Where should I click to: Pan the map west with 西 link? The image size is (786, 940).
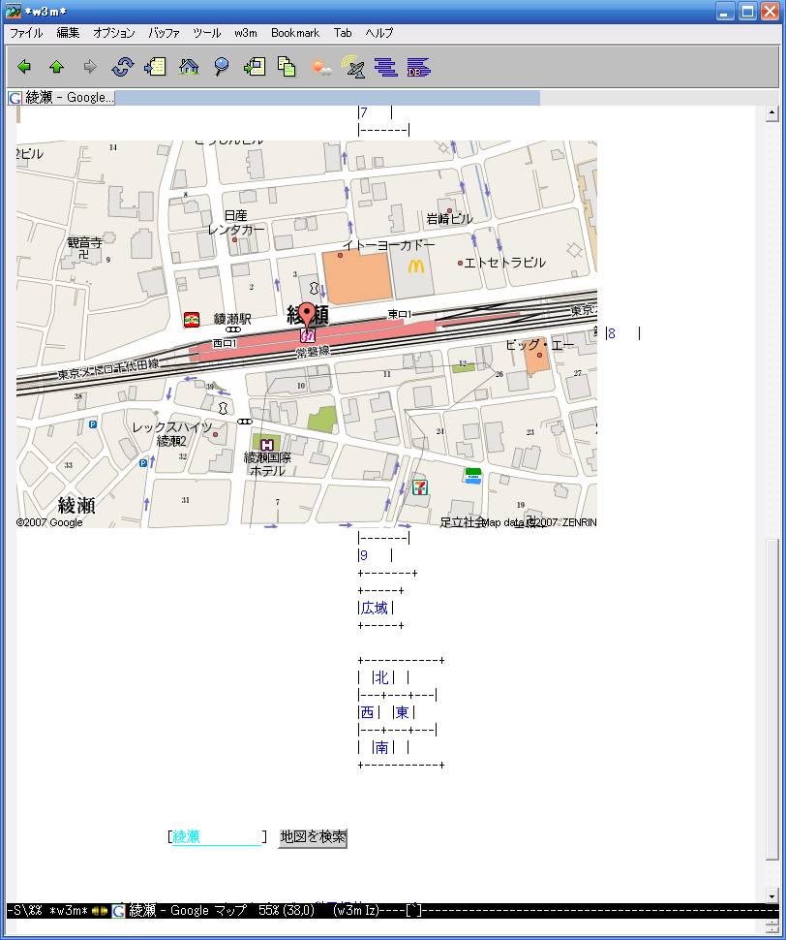pyautogui.click(x=368, y=712)
